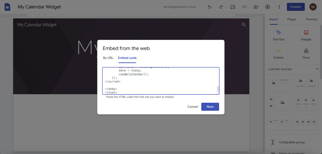Choose the two-image content block layout
The width and height of the screenshot is (322, 154).
pos(306,83)
